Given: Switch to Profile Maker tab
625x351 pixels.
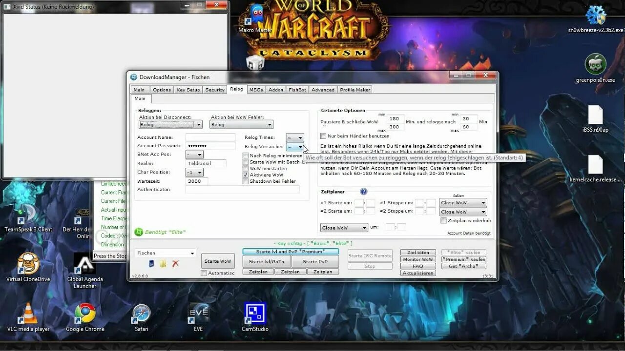Looking at the screenshot, I should click(355, 90).
